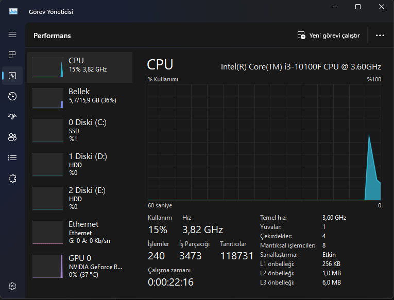Image resolution: width=394 pixels, height=300 pixels.
Task: Open the 1 Diski (D:) entry
Action: (80, 164)
